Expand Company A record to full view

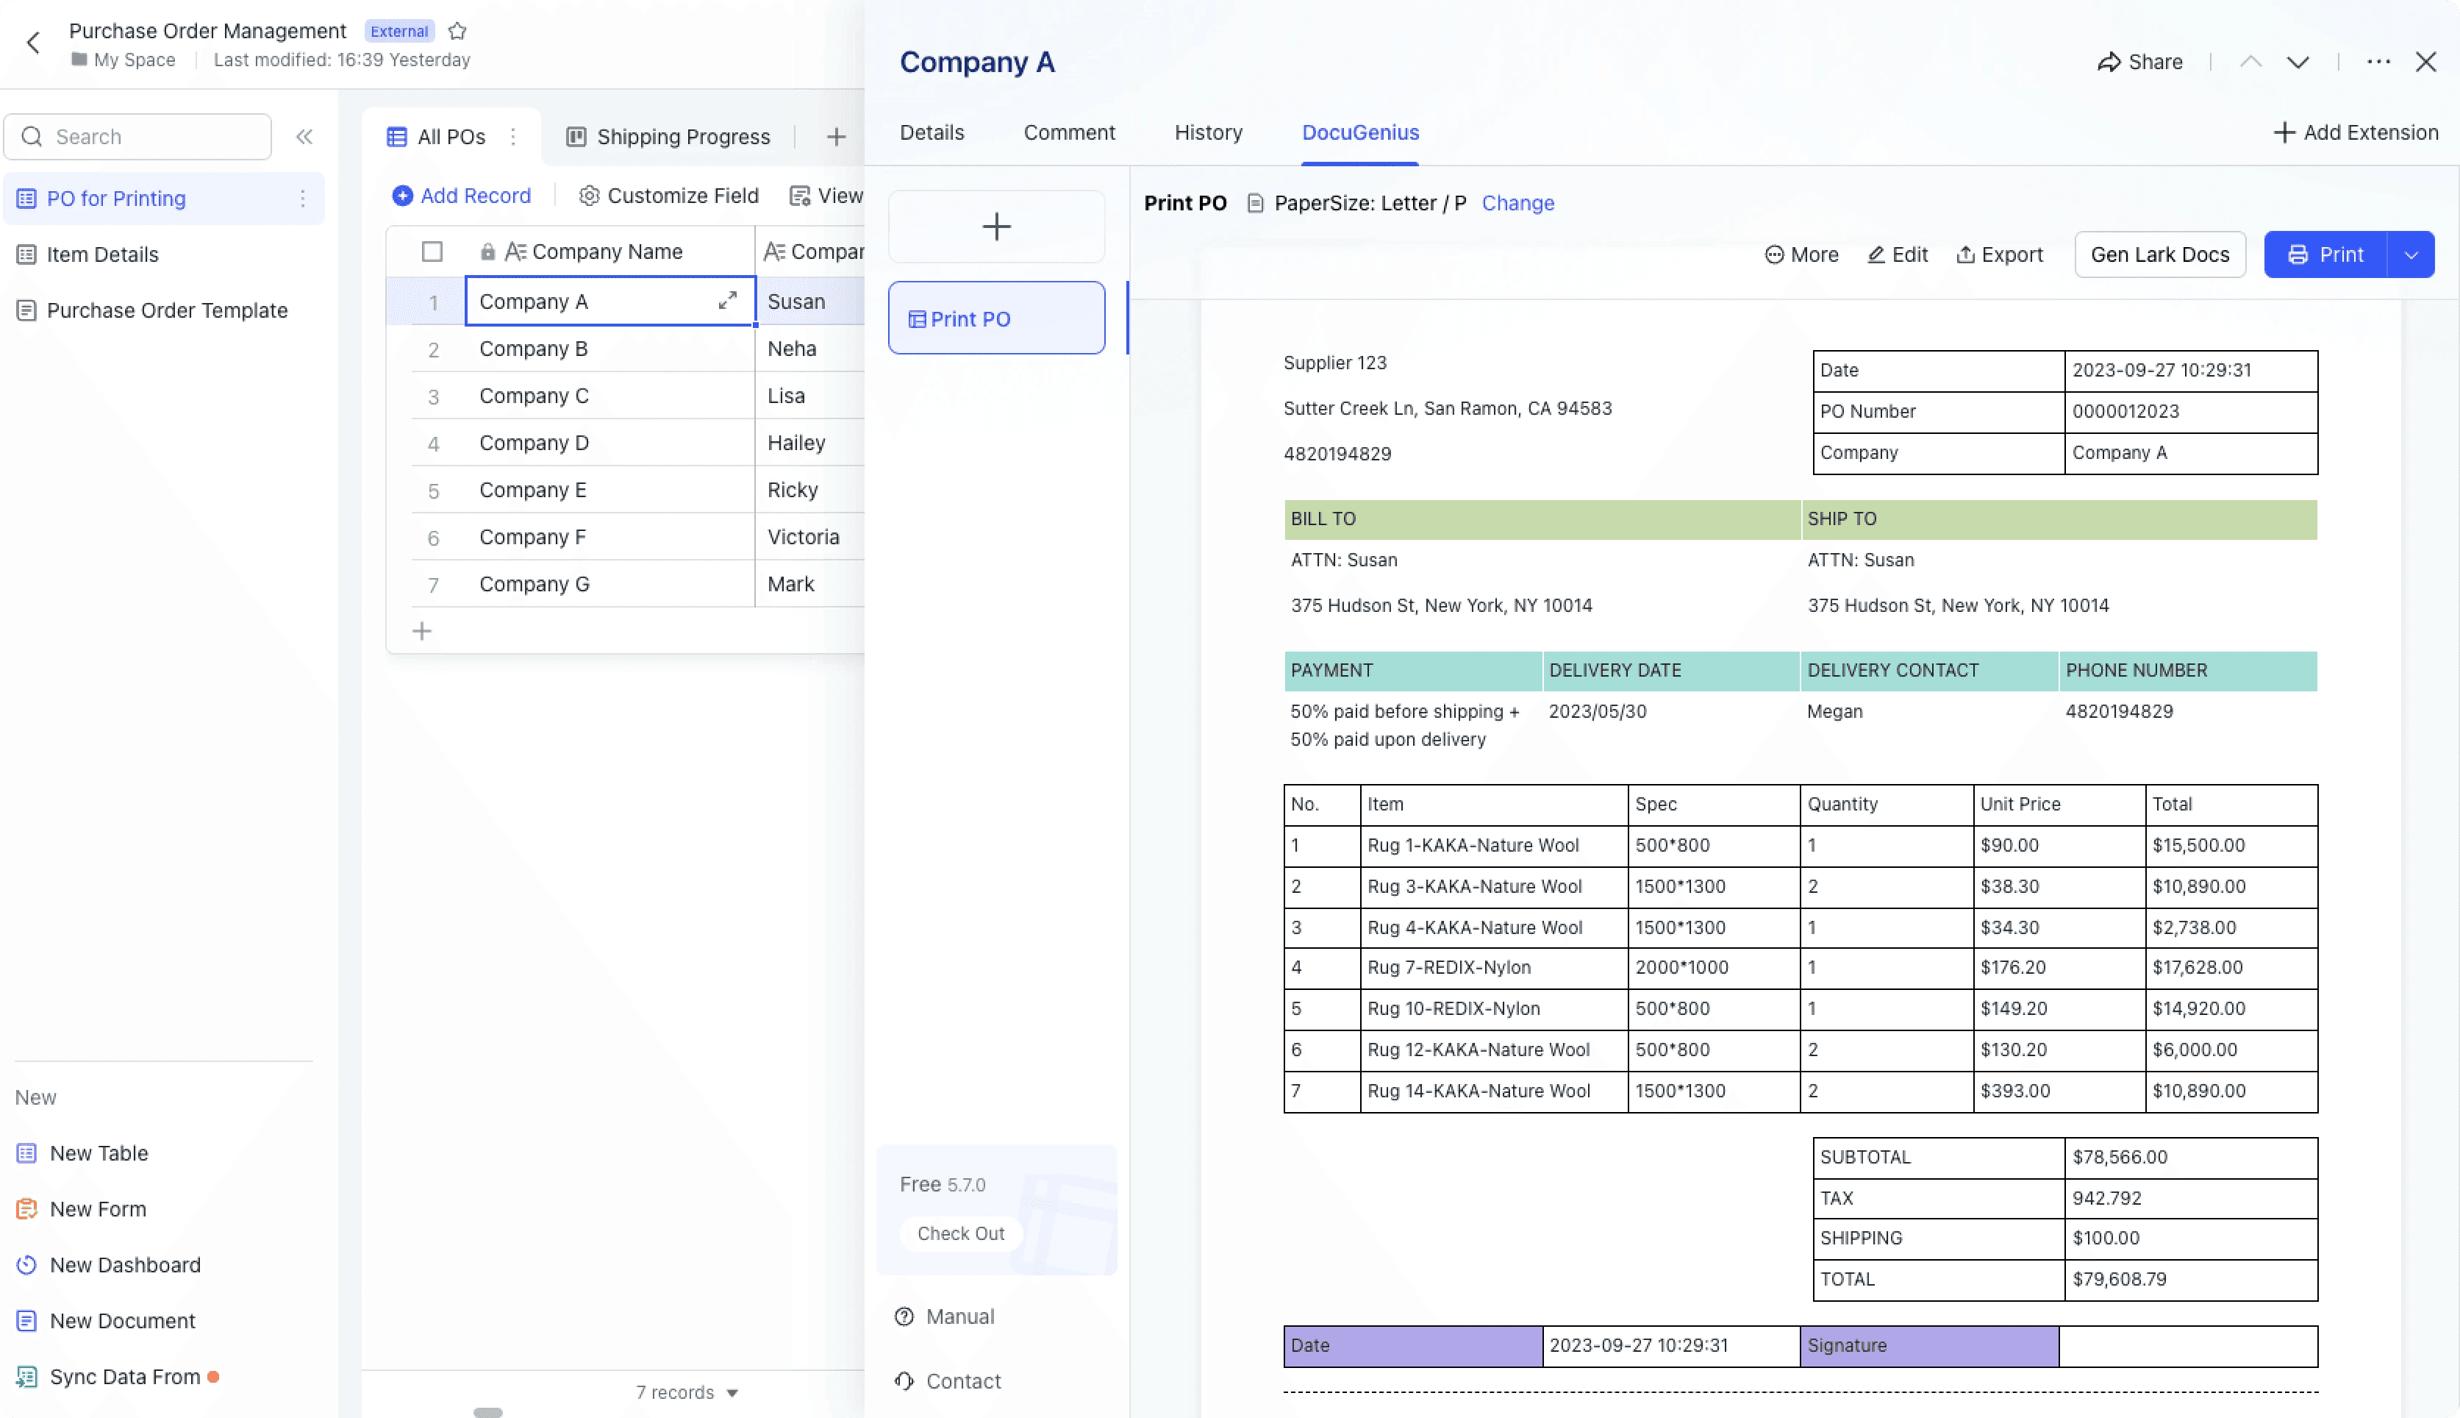[727, 301]
